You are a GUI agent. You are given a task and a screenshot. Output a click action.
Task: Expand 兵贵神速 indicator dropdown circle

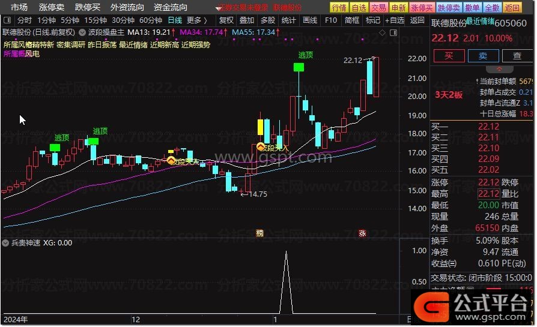coord(5,243)
